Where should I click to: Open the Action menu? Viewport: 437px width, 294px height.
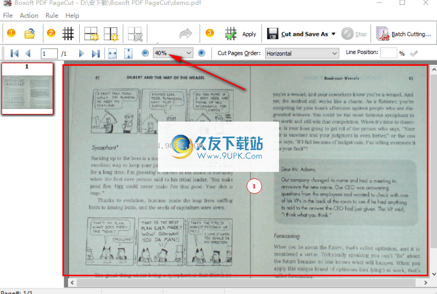tap(29, 16)
